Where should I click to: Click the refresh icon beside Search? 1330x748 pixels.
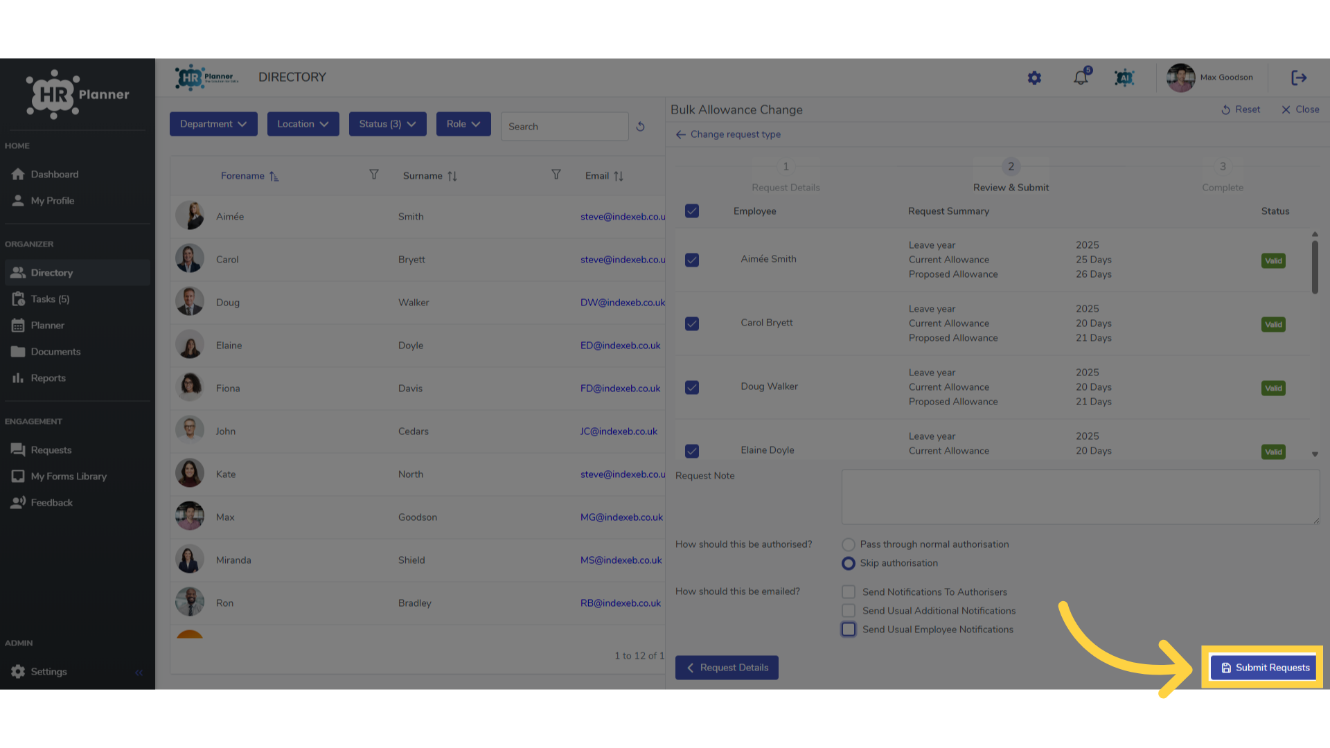(x=640, y=127)
